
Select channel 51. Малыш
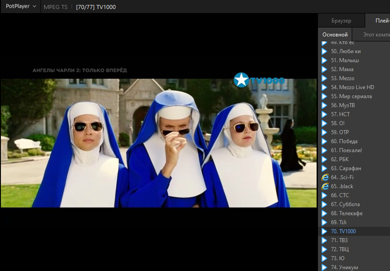pos(354,60)
